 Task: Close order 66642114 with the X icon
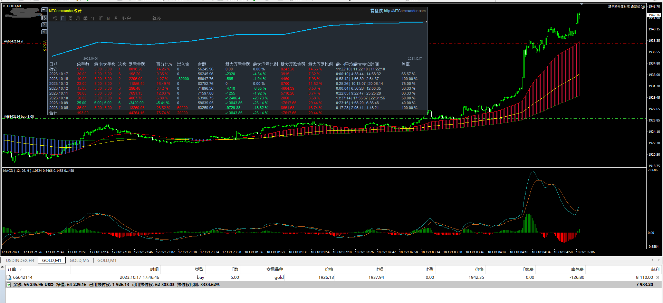tap(658, 277)
